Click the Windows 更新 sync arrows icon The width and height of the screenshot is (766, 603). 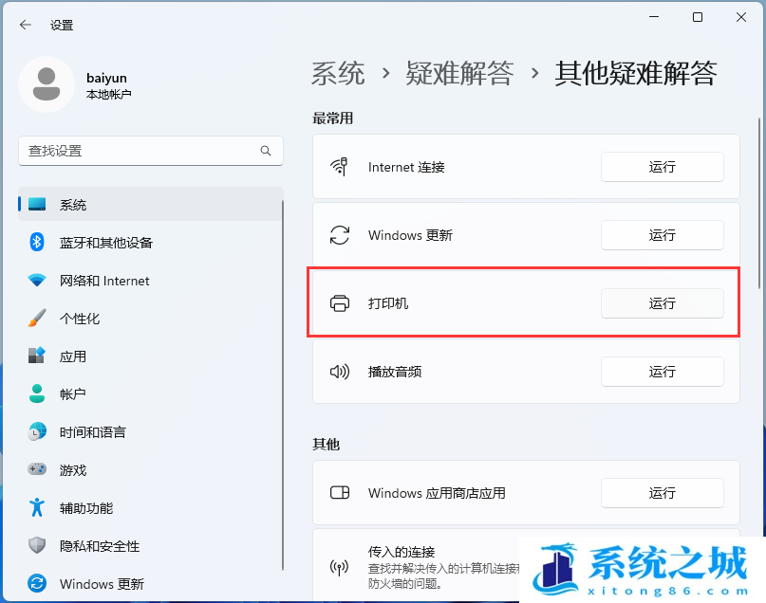coord(340,235)
